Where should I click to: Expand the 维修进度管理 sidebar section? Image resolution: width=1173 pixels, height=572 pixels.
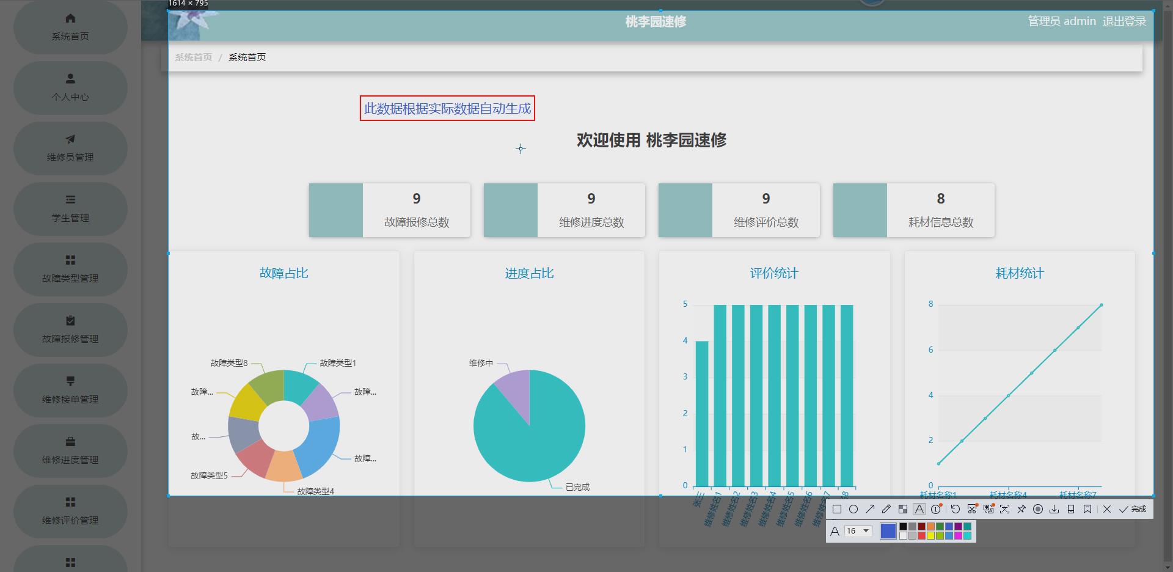tap(70, 451)
